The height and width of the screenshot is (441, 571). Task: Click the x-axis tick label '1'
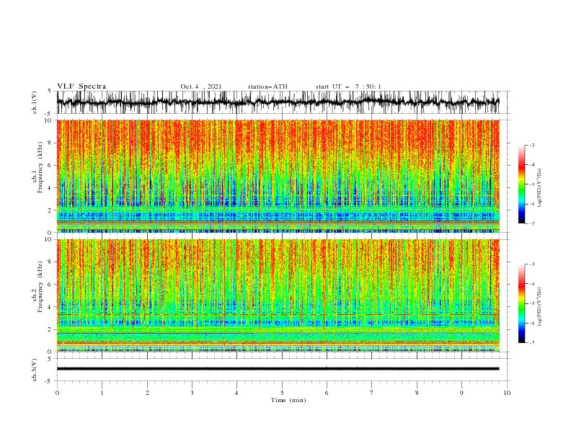coord(102,393)
